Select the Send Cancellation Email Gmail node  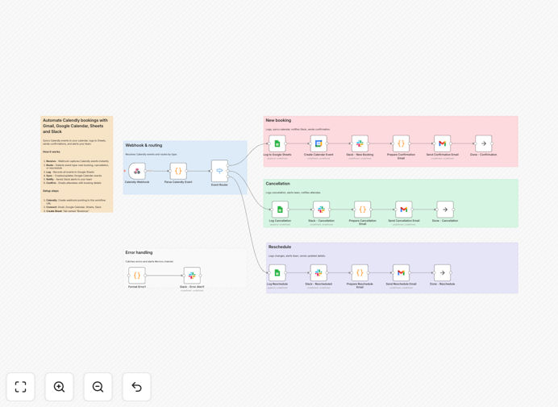(x=404, y=210)
